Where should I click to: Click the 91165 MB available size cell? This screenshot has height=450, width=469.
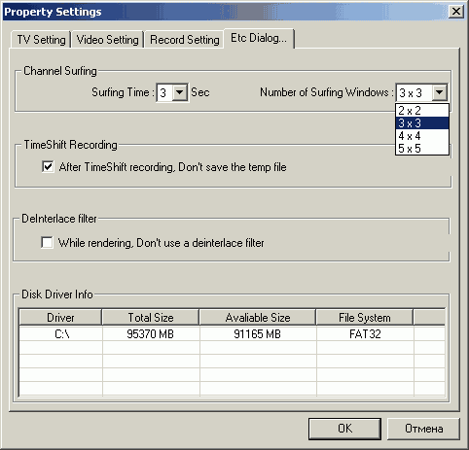pyautogui.click(x=258, y=333)
